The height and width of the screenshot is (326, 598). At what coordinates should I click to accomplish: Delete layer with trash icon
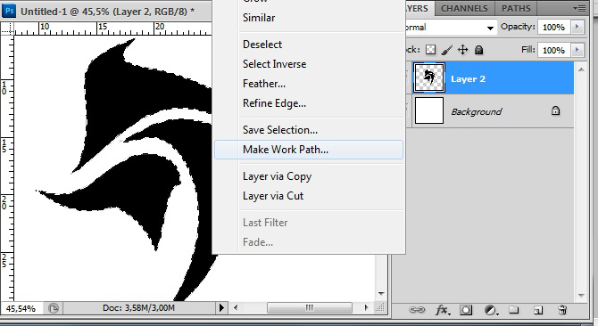[562, 310]
